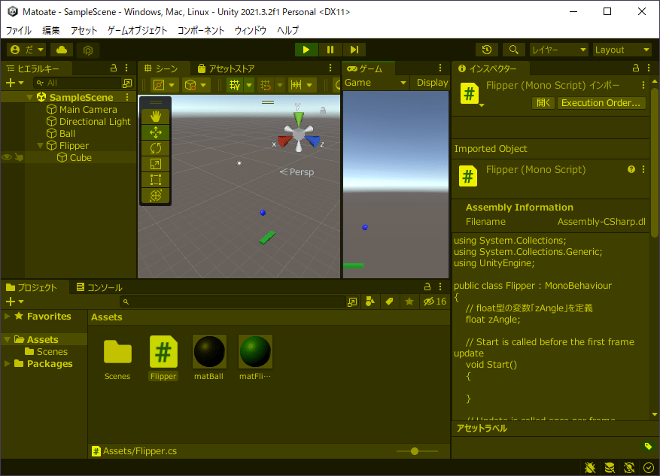Select the matBall material thumbnail
The height and width of the screenshot is (476, 660).
pyautogui.click(x=209, y=351)
